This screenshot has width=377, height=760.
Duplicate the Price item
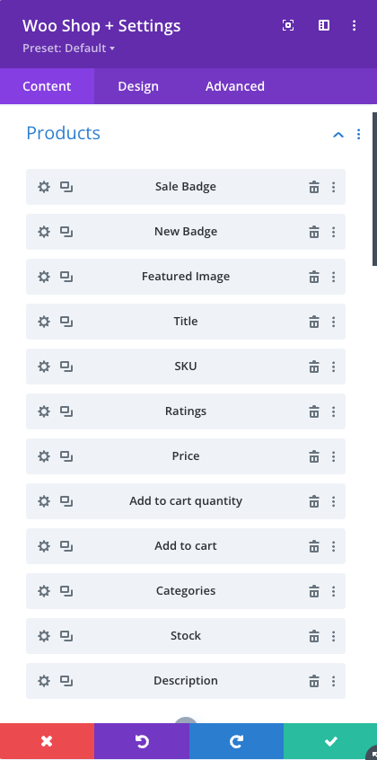point(66,456)
